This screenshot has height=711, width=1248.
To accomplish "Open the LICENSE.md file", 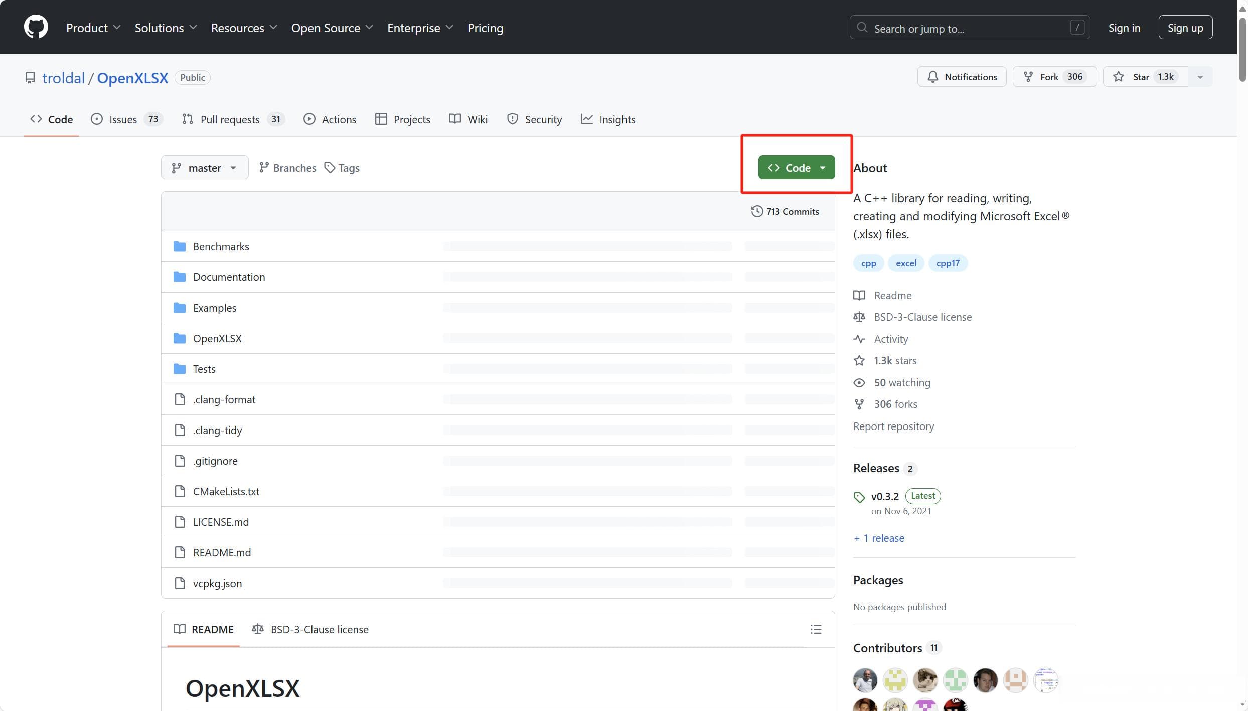I will (221, 522).
